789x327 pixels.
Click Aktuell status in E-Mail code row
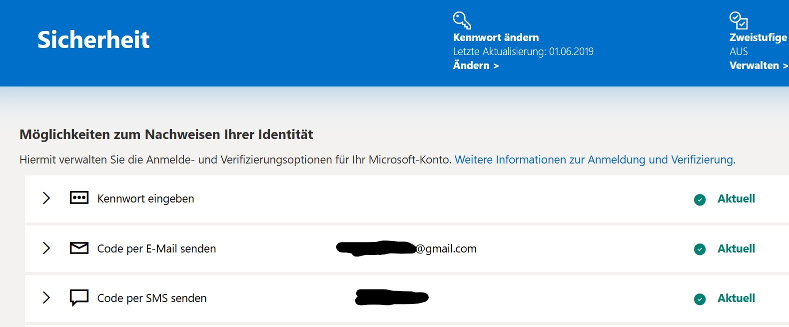(736, 248)
